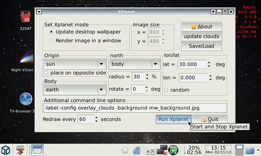261x156 pixels.
Task: Tick the random lon/lat checkbox
Action: 166,90
